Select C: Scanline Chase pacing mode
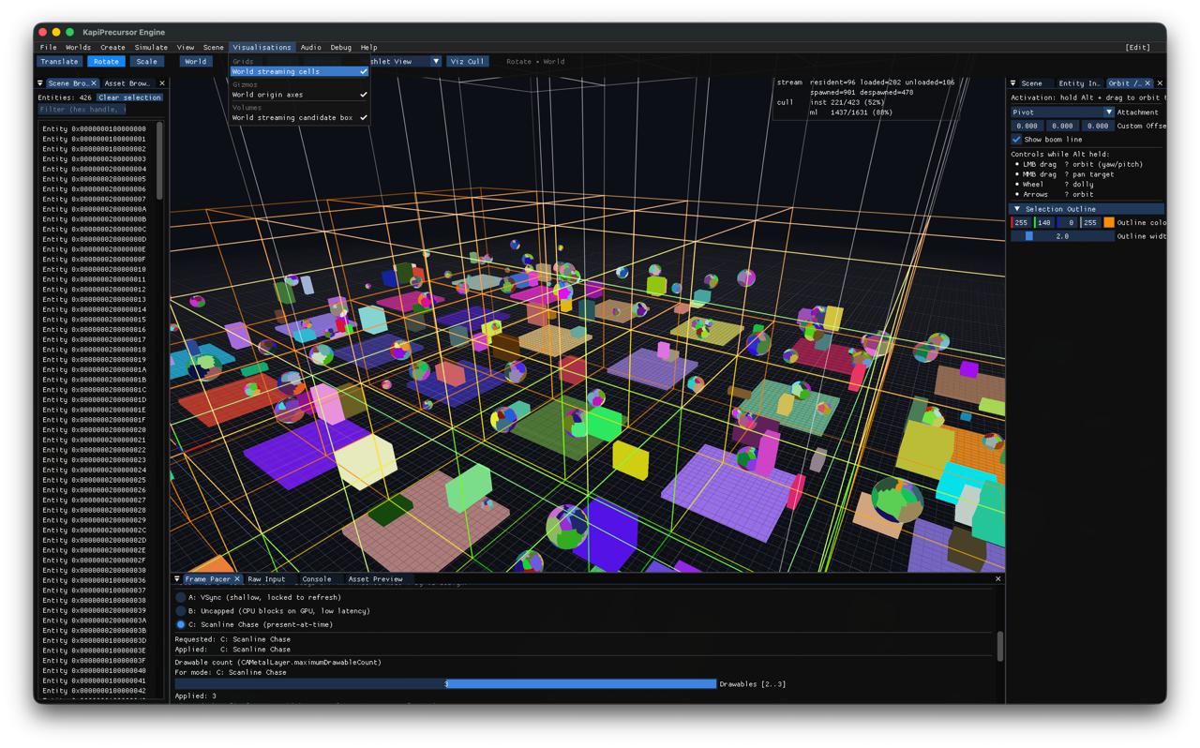Viewport: 1200px width, 748px height. tap(181, 624)
